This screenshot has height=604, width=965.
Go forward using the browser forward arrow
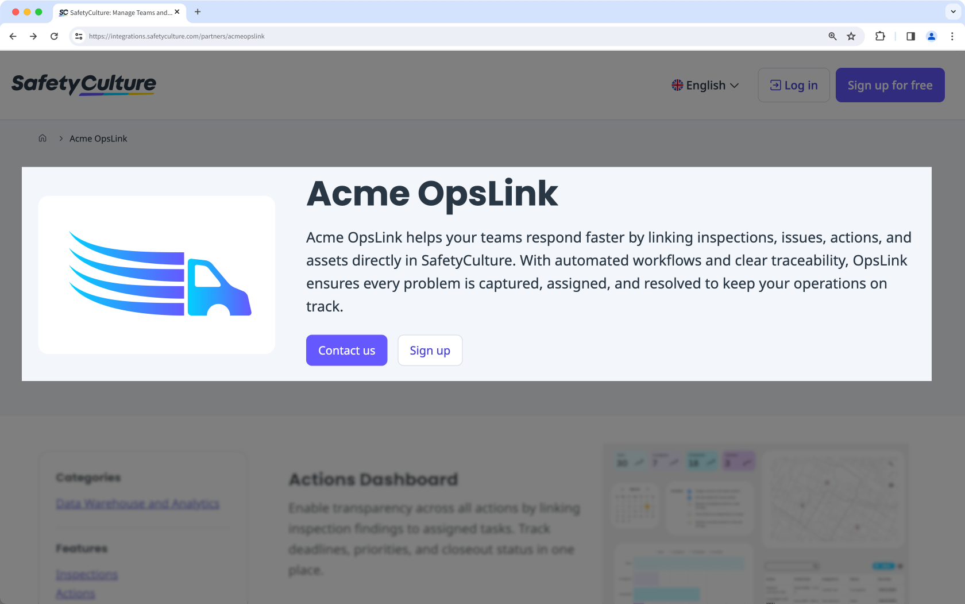tap(33, 36)
